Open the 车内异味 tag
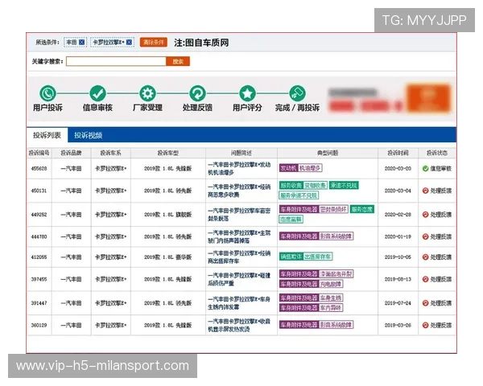Screen dimensions: 483x386 coord(331,308)
